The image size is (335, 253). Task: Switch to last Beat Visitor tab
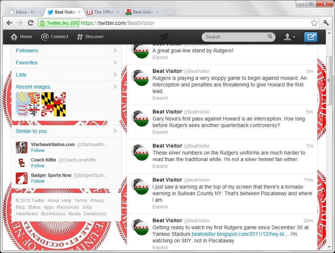point(143,12)
